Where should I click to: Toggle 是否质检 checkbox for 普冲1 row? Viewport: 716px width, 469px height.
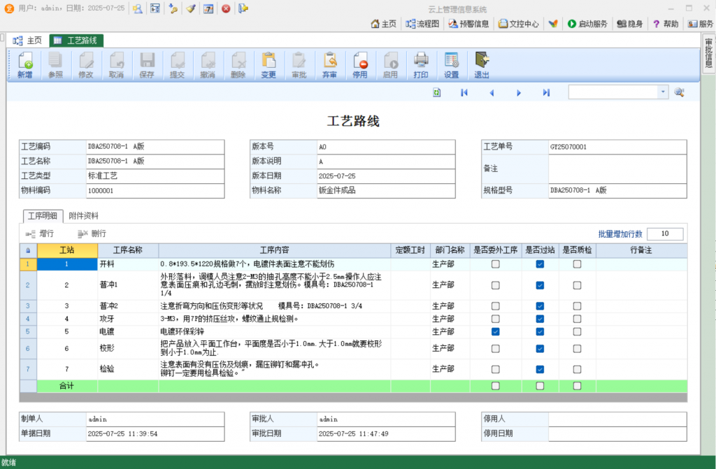[x=577, y=285]
